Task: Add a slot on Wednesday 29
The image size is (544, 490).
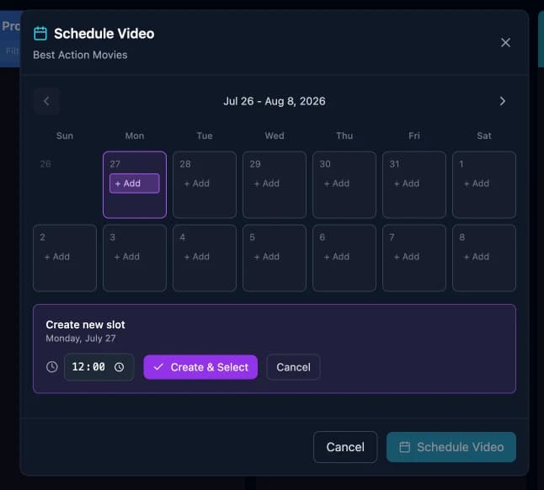Action: (267, 184)
